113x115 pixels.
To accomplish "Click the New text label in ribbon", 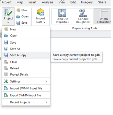I will pyautogui.click(x=24, y=10).
